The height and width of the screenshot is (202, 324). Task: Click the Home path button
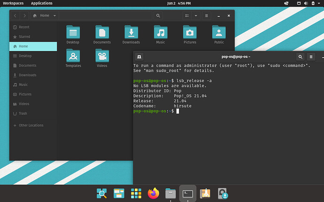(x=45, y=15)
